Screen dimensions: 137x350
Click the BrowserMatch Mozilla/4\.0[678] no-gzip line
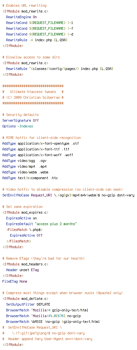43,316
